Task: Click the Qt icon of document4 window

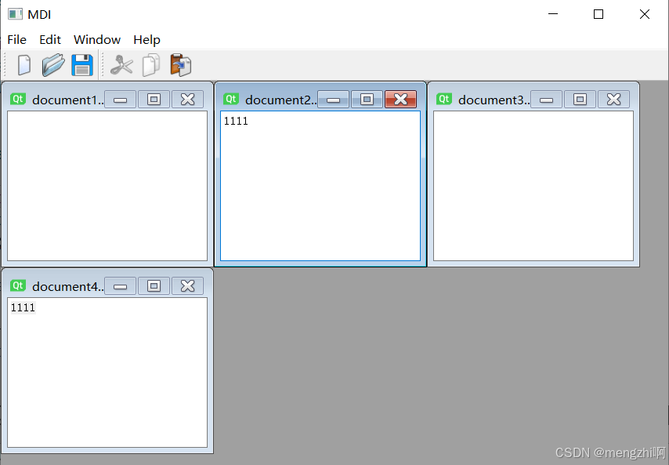Action: coord(18,285)
